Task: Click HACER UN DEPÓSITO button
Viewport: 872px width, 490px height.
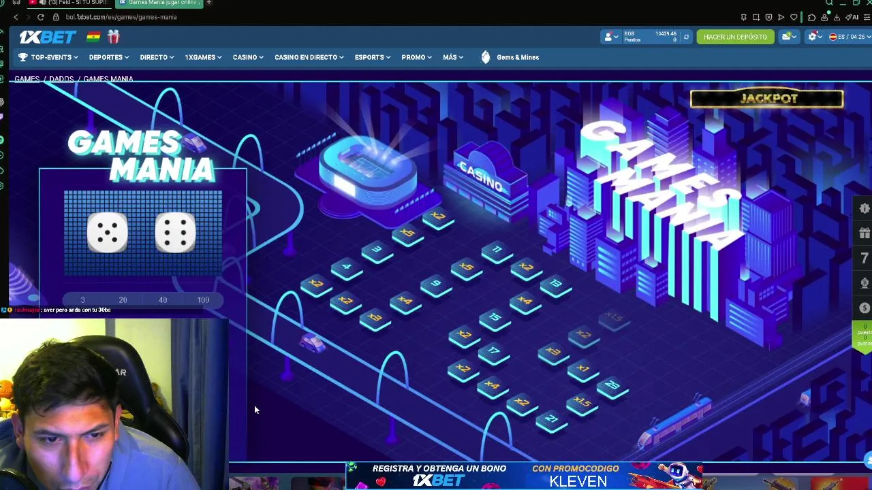Action: pyautogui.click(x=735, y=37)
